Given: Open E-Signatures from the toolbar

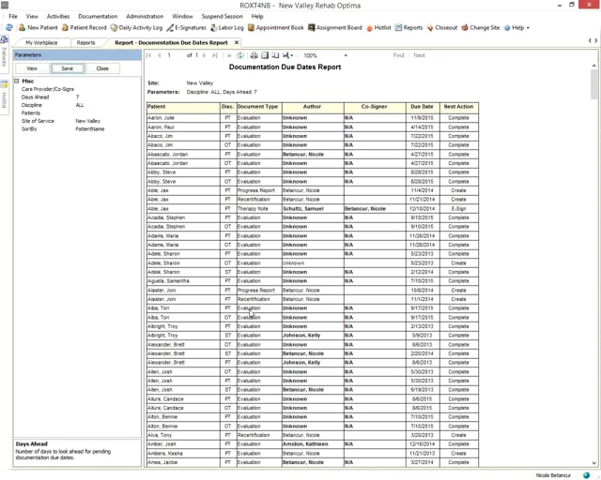Looking at the screenshot, I should click(x=186, y=27).
